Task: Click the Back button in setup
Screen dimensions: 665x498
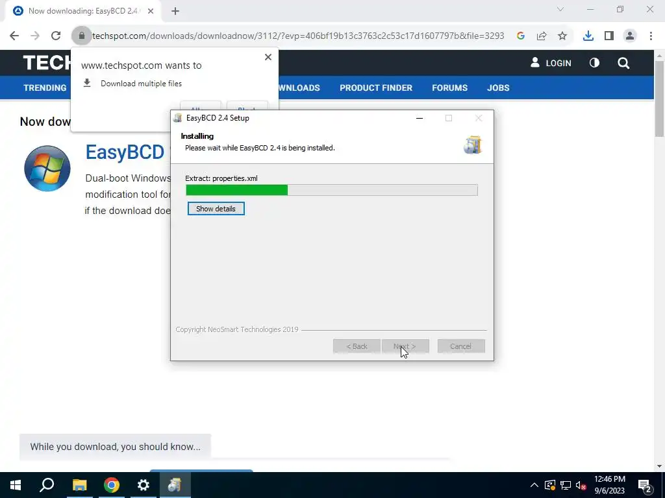Action: coord(357,346)
